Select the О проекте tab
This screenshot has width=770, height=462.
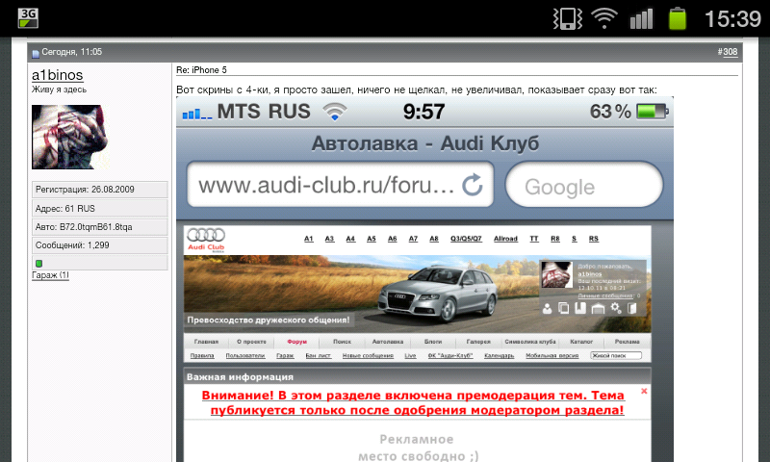point(251,342)
